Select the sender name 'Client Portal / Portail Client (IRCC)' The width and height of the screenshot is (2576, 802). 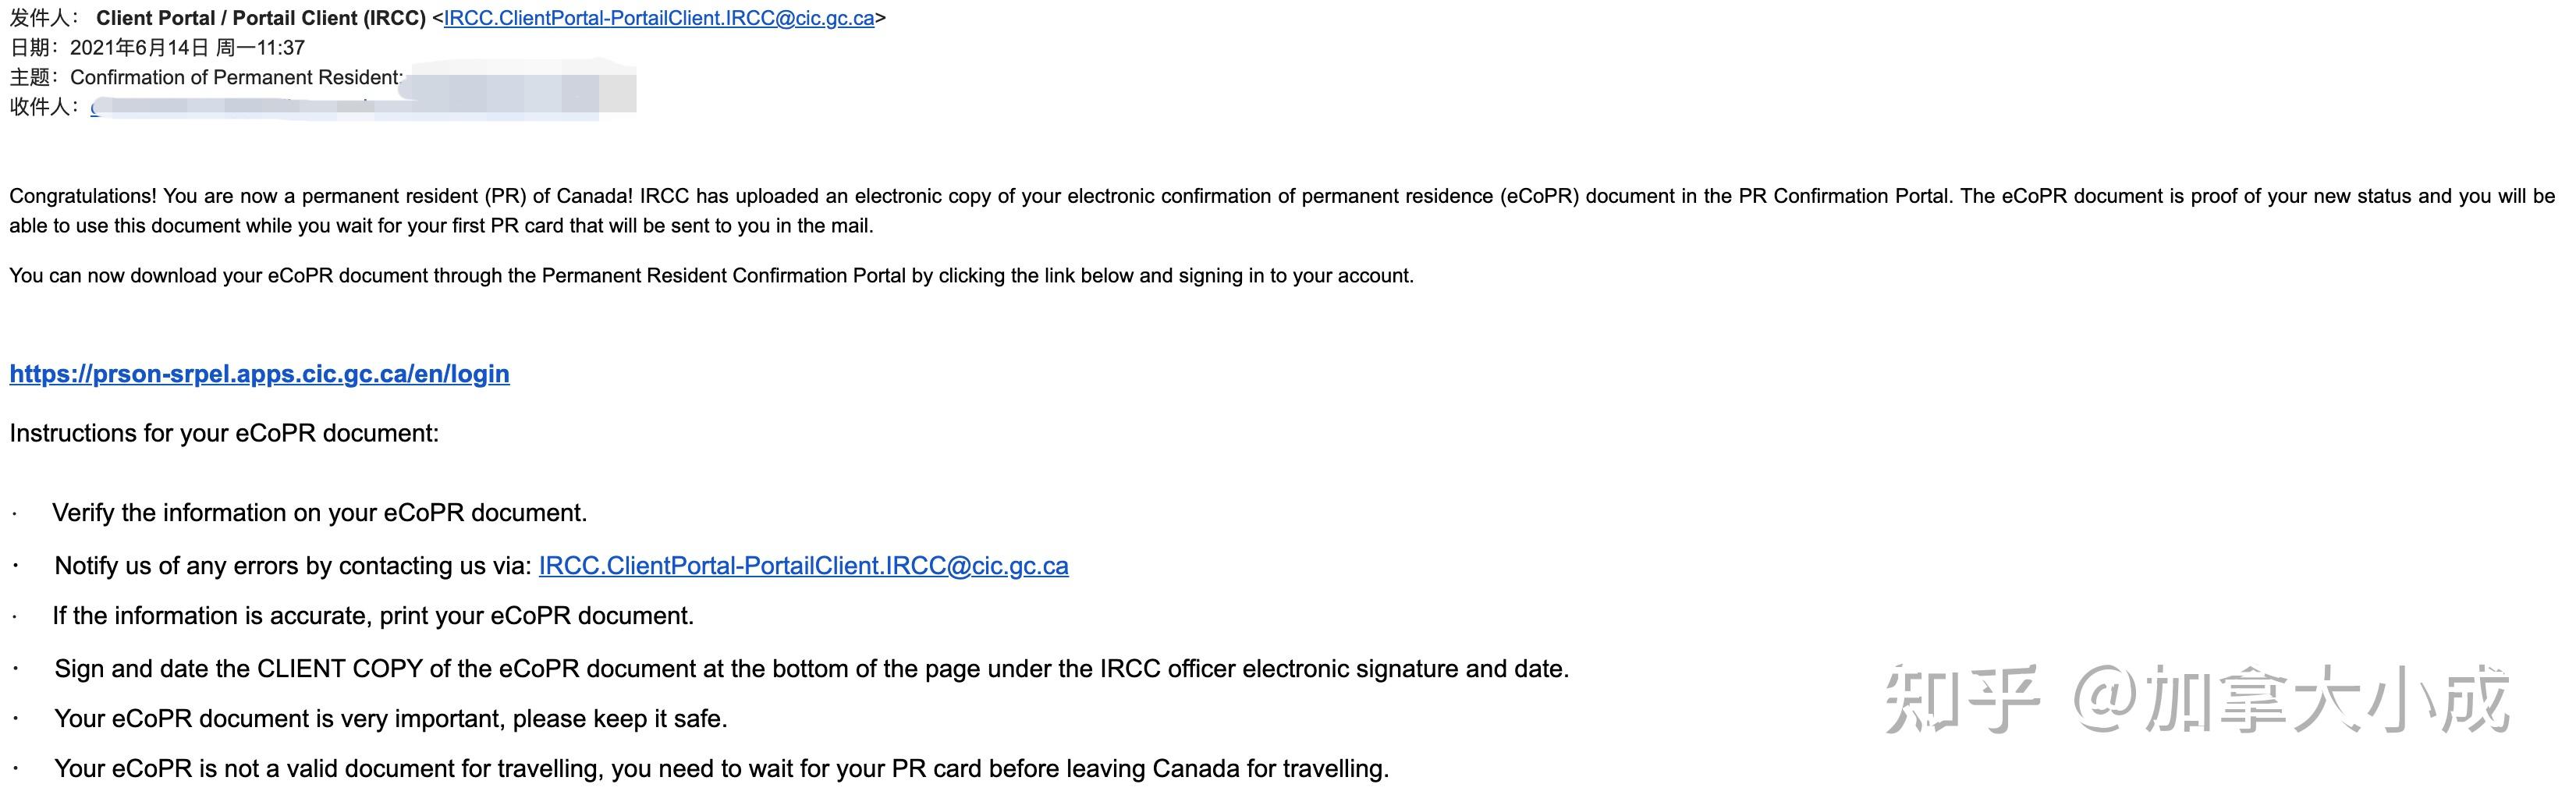pyautogui.click(x=261, y=18)
